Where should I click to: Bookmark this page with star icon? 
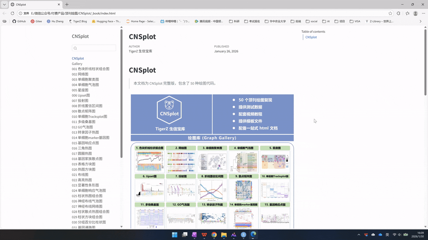click(x=390, y=13)
